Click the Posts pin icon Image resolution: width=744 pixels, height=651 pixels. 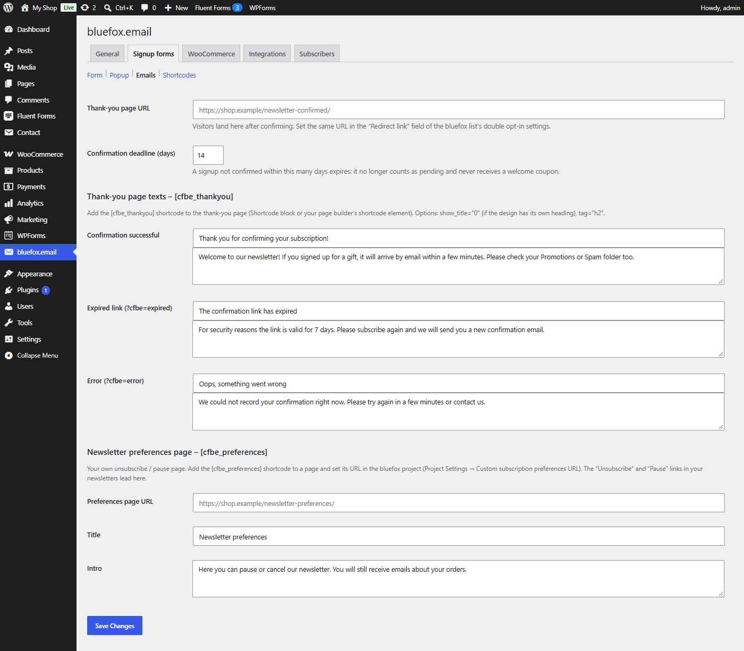click(x=9, y=50)
